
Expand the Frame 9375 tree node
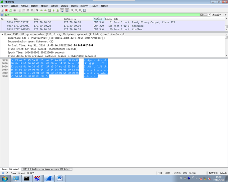[2, 35]
